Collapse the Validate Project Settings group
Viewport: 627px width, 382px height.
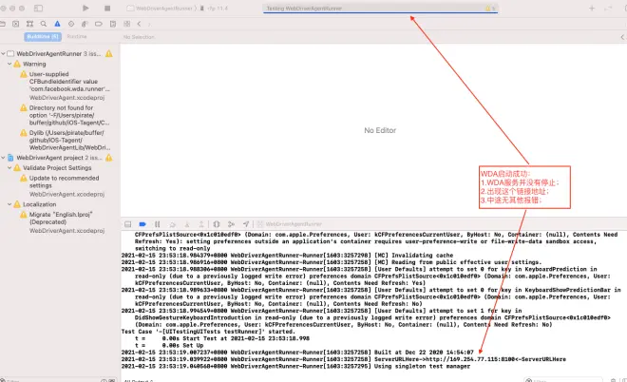9,168
